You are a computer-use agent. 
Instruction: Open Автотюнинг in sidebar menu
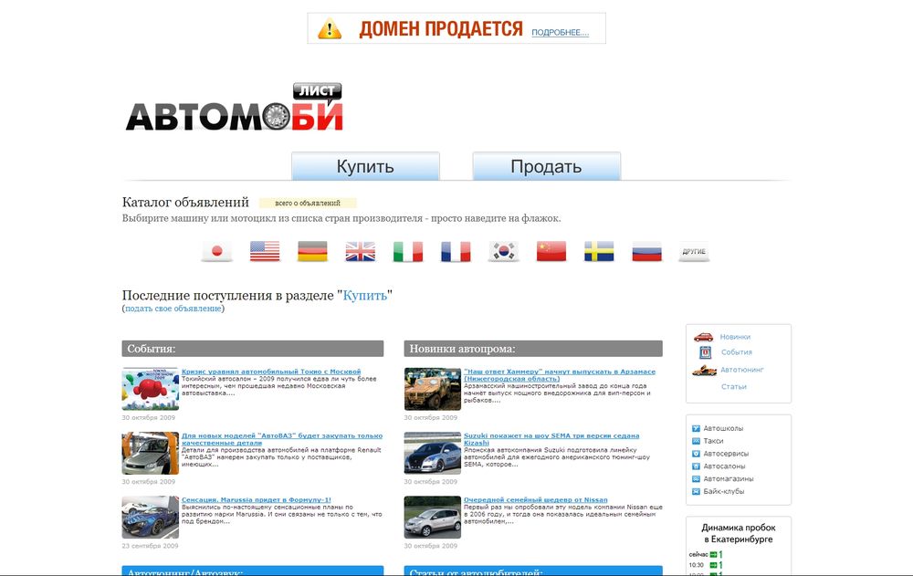pyautogui.click(x=741, y=370)
